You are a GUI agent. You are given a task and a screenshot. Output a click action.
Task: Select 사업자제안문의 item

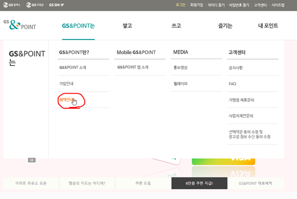click(241, 116)
